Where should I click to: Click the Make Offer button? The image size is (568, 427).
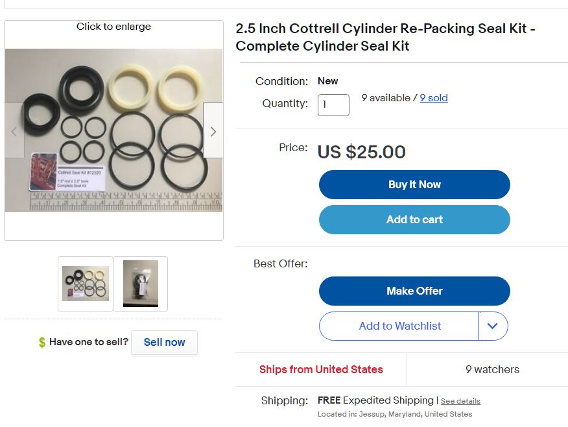tap(414, 291)
